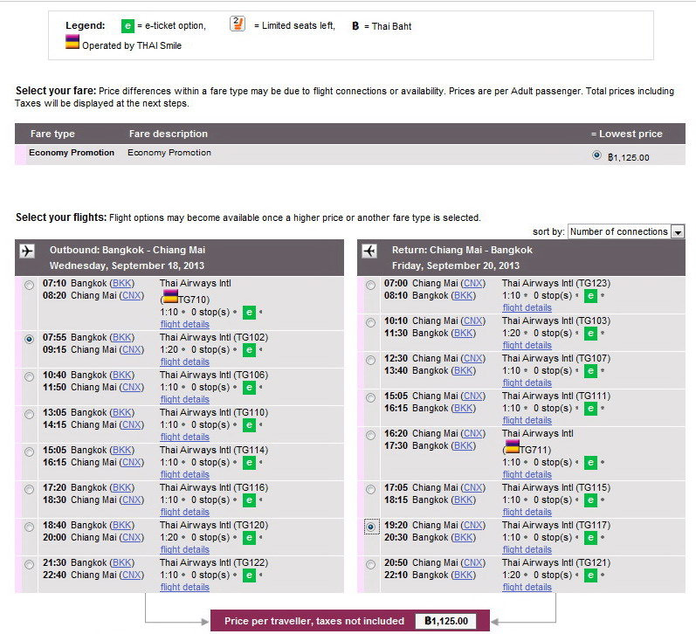The width and height of the screenshot is (696, 634).
Task: Click e-ticket icon for flight TG710
Action: coord(249,313)
